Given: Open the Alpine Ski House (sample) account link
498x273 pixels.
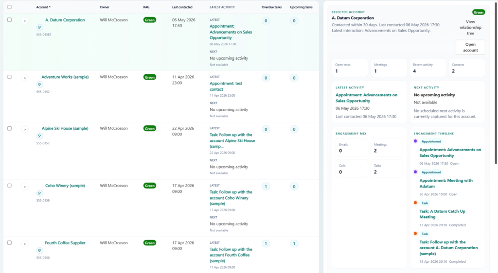Looking at the screenshot, I should [x=65, y=128].
